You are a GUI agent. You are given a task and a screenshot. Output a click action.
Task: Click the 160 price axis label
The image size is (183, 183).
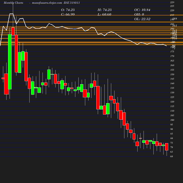point(172,65)
